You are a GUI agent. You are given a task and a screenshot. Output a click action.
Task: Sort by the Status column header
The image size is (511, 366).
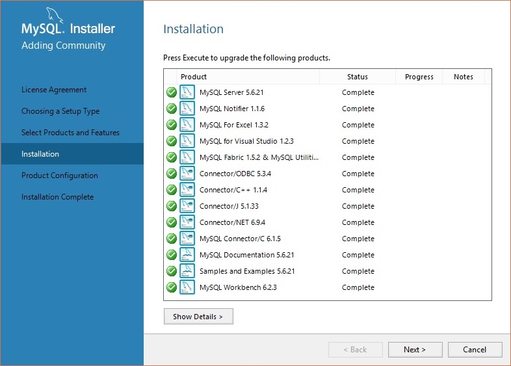[357, 77]
